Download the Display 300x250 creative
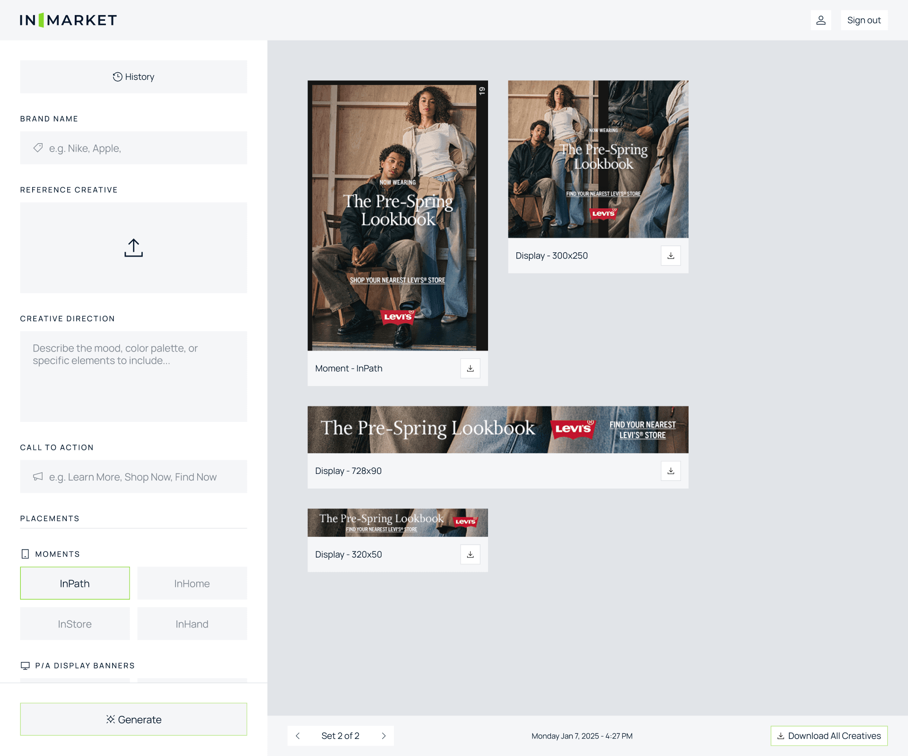 tap(671, 256)
